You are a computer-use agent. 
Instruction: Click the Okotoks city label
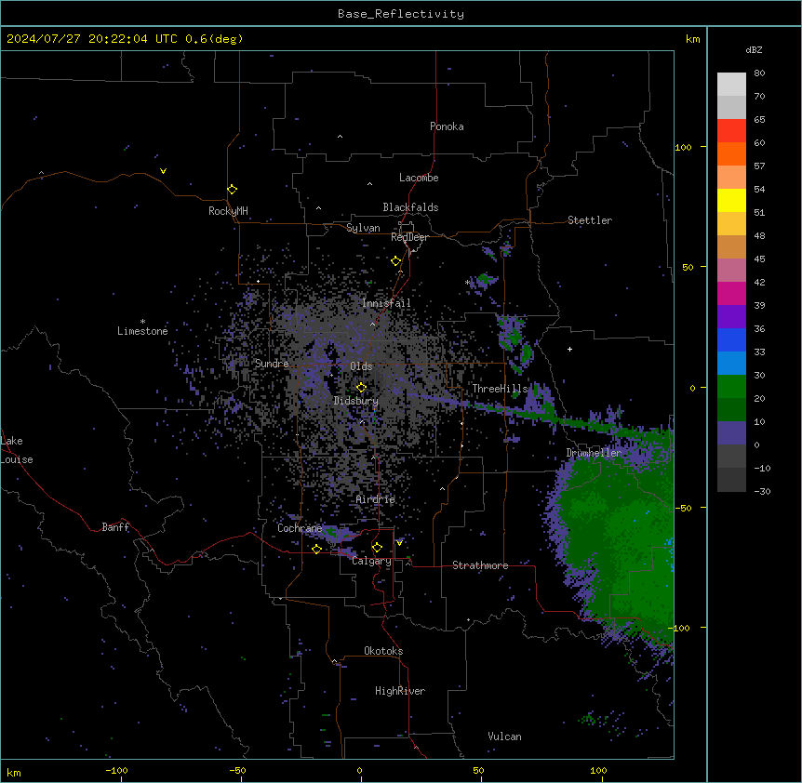tap(383, 651)
